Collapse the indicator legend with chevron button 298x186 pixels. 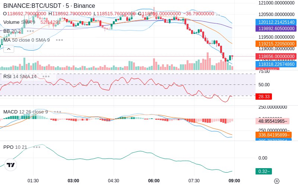(9, 49)
